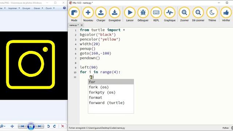Click code line 'for i in range(4):'
The width and height of the screenshot is (233, 131).
[x=100, y=72]
